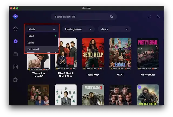Click the 7.1/10 rating under Send Help
This screenshot has height=117, width=173.
87,69
